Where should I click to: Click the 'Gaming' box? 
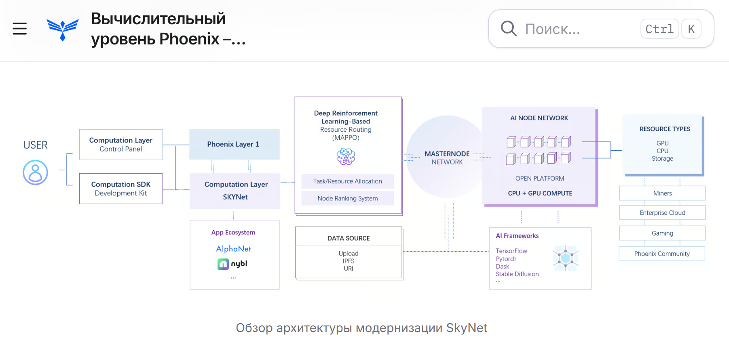662,233
